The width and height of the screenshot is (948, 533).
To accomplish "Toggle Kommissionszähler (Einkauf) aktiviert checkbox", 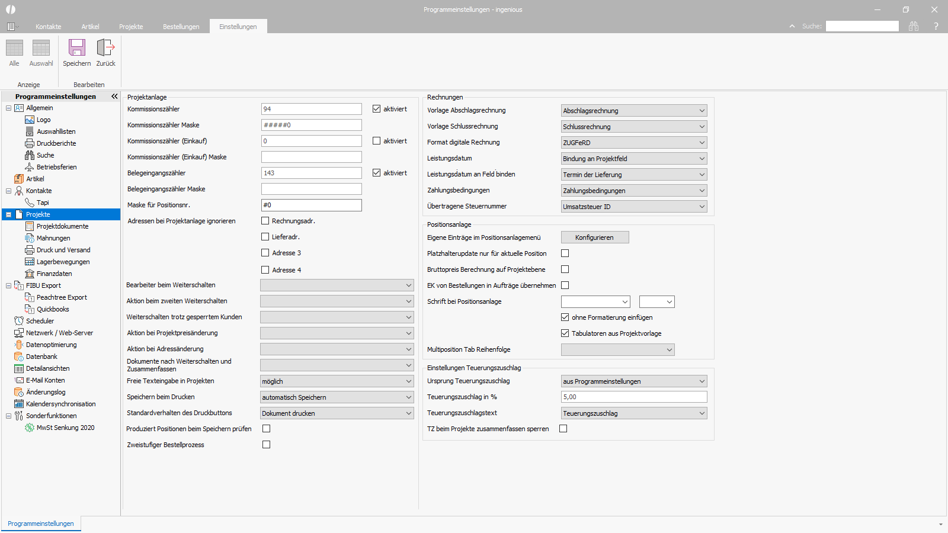I will (x=376, y=141).
